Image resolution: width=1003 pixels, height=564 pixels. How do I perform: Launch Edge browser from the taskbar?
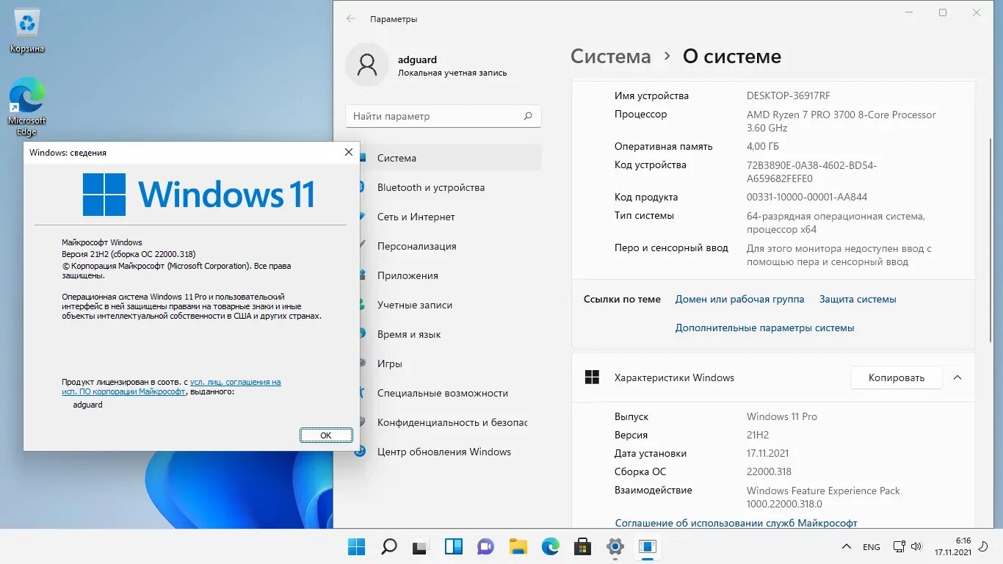pos(551,546)
